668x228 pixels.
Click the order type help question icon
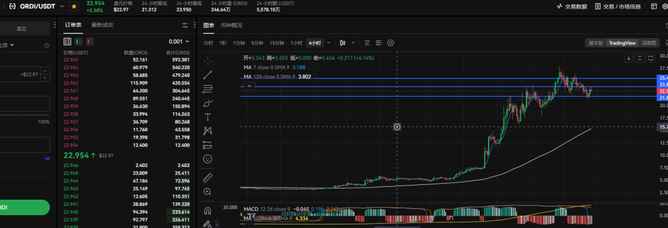[x=46, y=46]
